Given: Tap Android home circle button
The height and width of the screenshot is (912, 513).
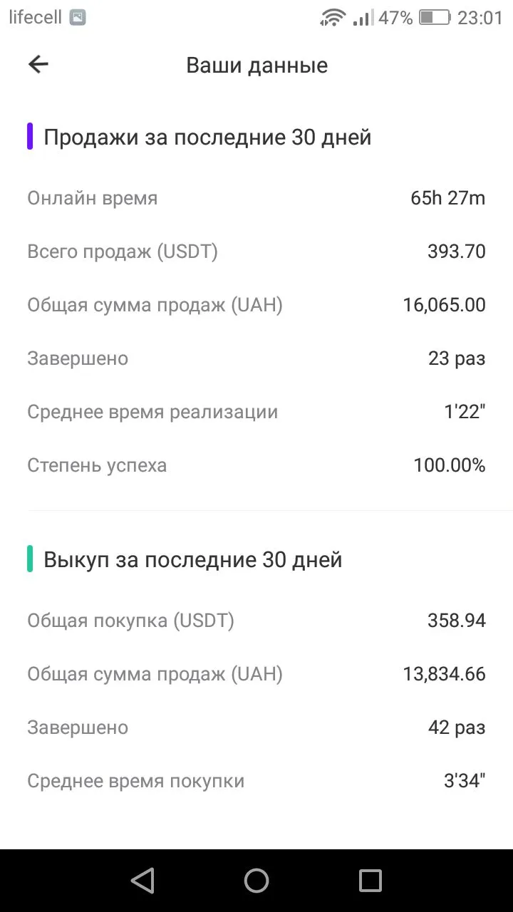Looking at the screenshot, I should (256, 881).
